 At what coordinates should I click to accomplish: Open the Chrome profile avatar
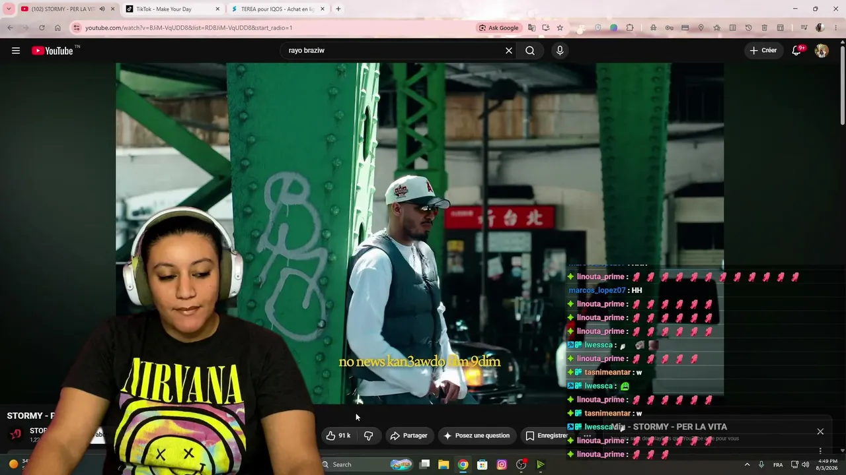(820, 28)
